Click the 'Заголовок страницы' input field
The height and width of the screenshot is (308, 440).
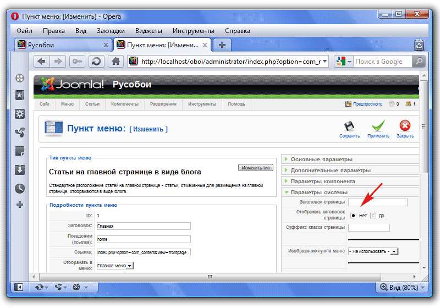click(x=377, y=202)
